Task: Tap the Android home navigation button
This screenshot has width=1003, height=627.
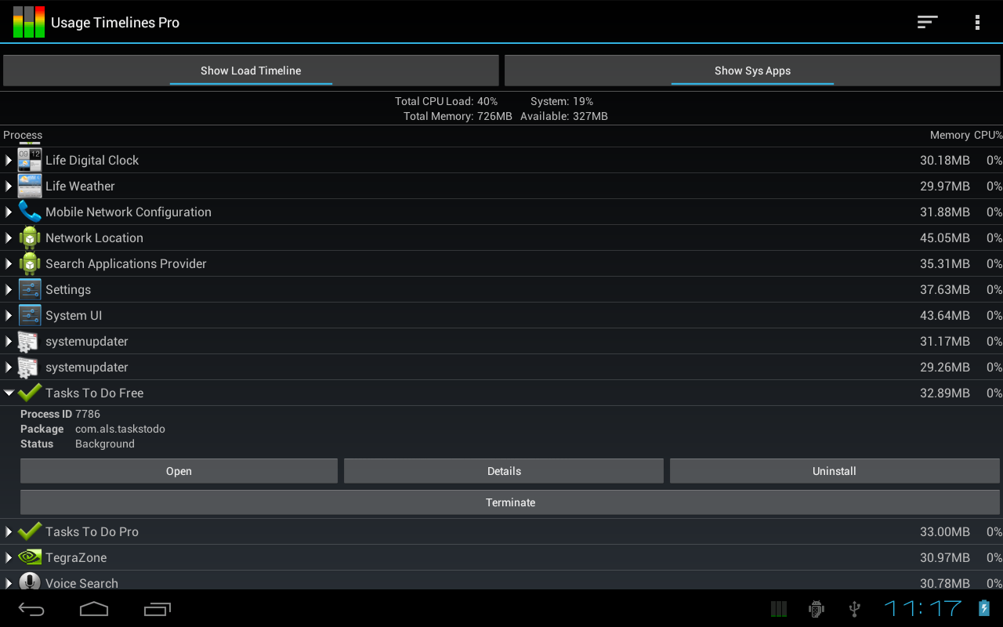Action: (94, 608)
